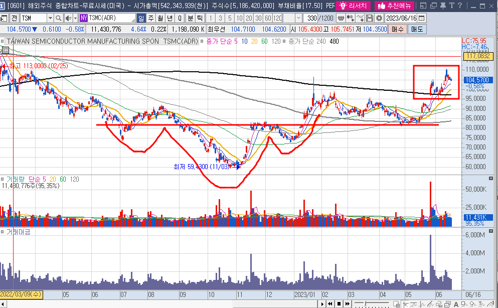Click the 2023/06/16 date field
The height and width of the screenshot is (308, 498).
coord(401,18)
